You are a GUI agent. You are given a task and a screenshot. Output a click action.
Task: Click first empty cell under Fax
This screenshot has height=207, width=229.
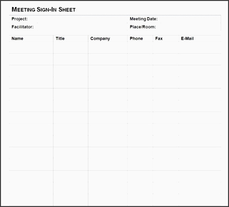click(166, 48)
